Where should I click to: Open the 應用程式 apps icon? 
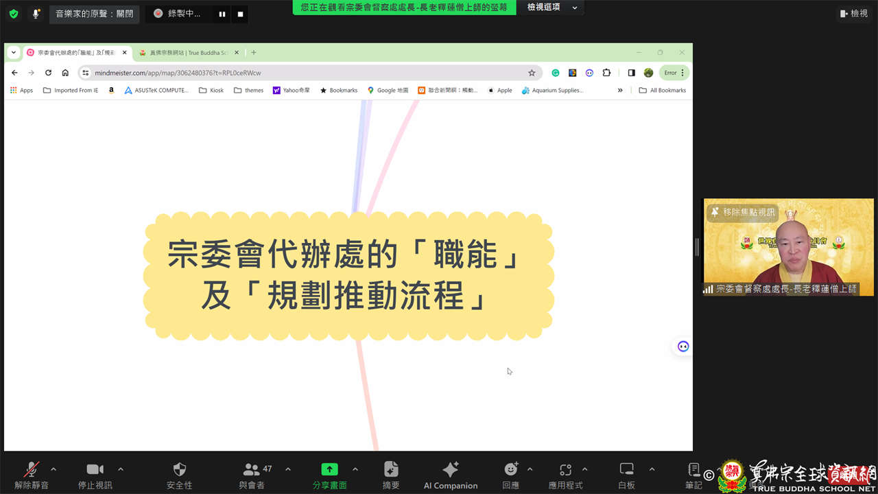click(565, 470)
